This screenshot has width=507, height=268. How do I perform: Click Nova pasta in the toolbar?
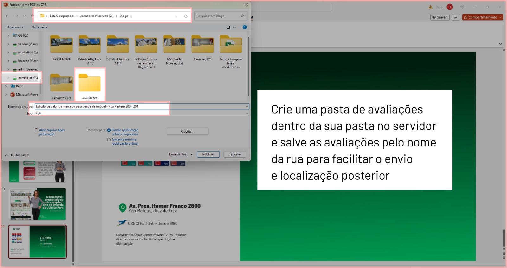point(39,27)
